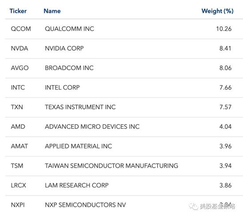This screenshot has height=217, width=243.
Task: Click the 7.66 weight for Intel
Action: click(x=225, y=87)
